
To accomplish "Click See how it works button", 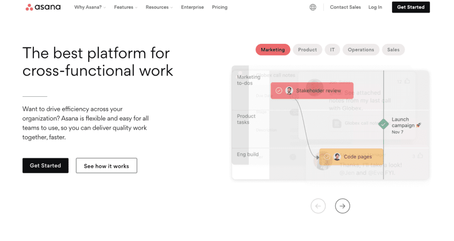I will click(x=106, y=166).
